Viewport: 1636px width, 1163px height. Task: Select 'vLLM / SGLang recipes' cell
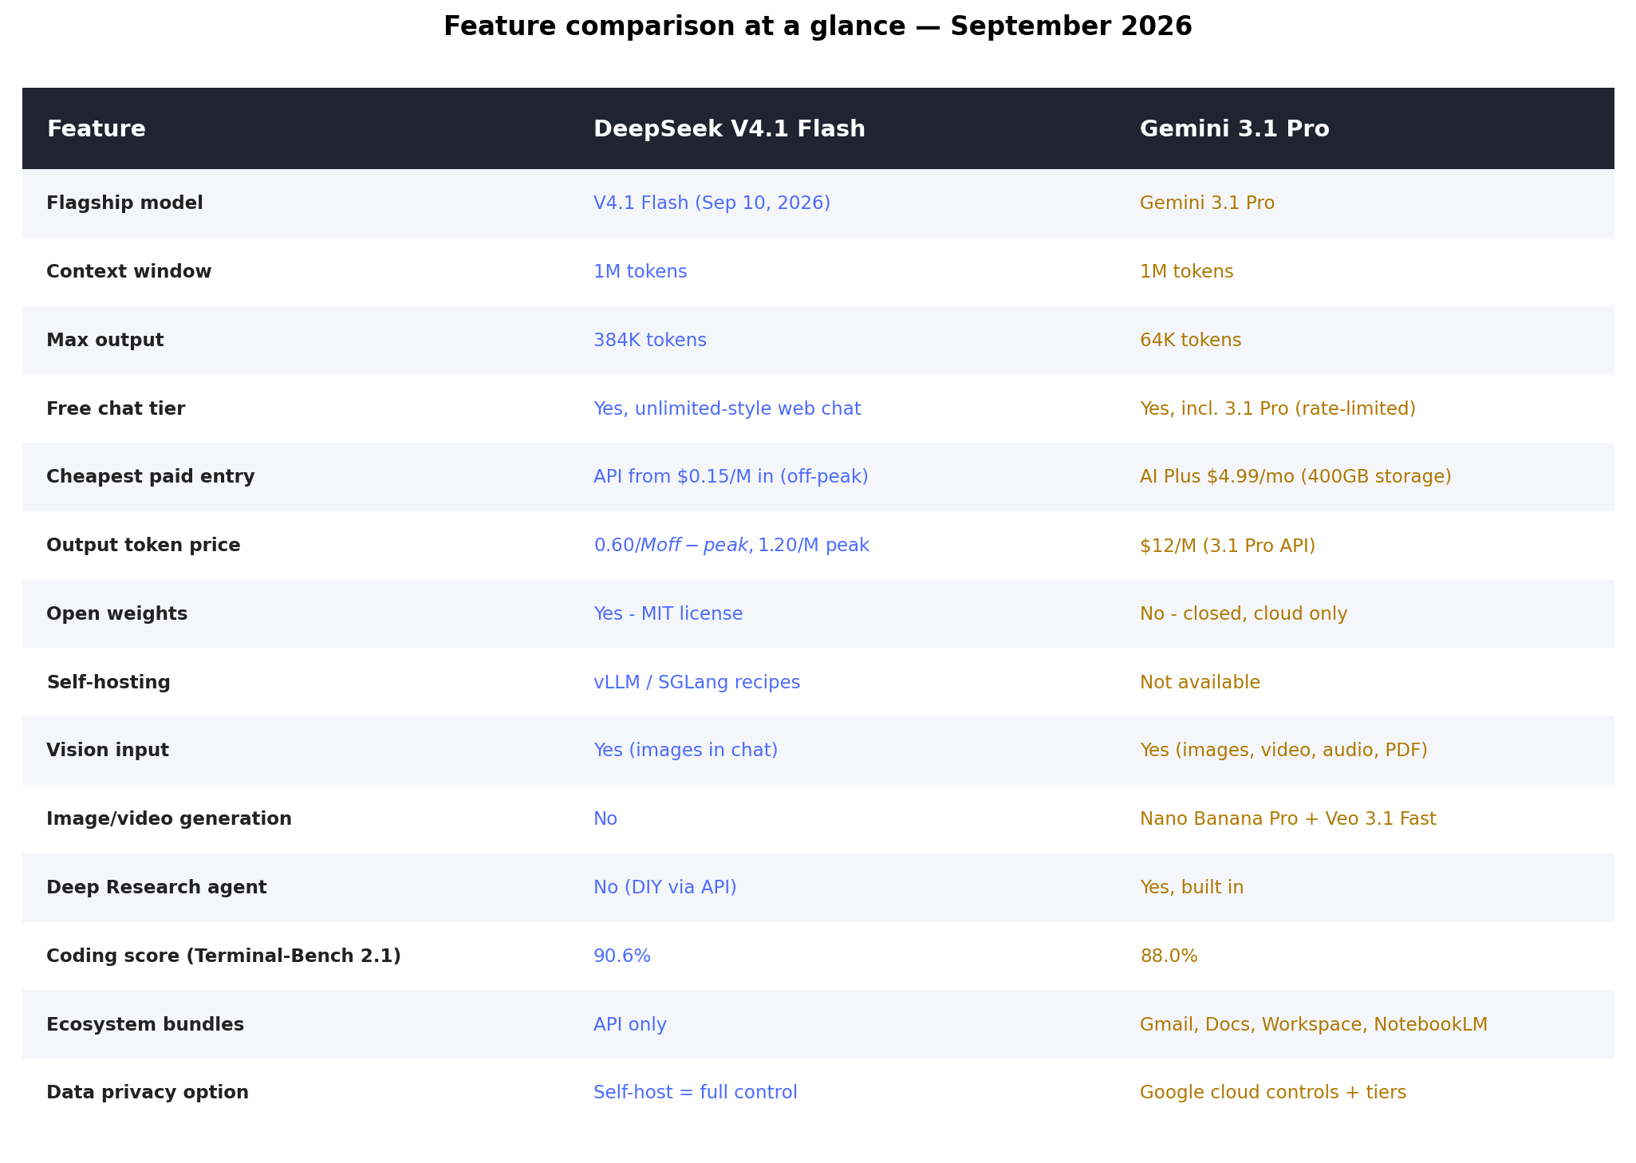click(696, 683)
